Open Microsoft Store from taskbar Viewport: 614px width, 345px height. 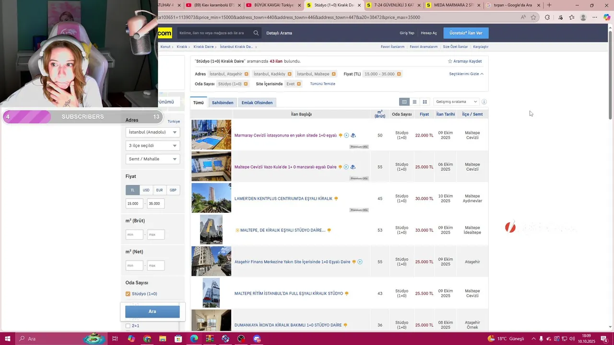point(178,339)
